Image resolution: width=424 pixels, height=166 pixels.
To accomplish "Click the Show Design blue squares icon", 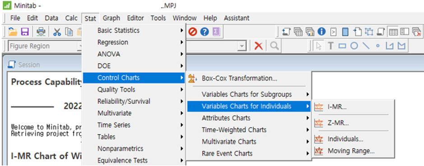I will coord(369,32).
